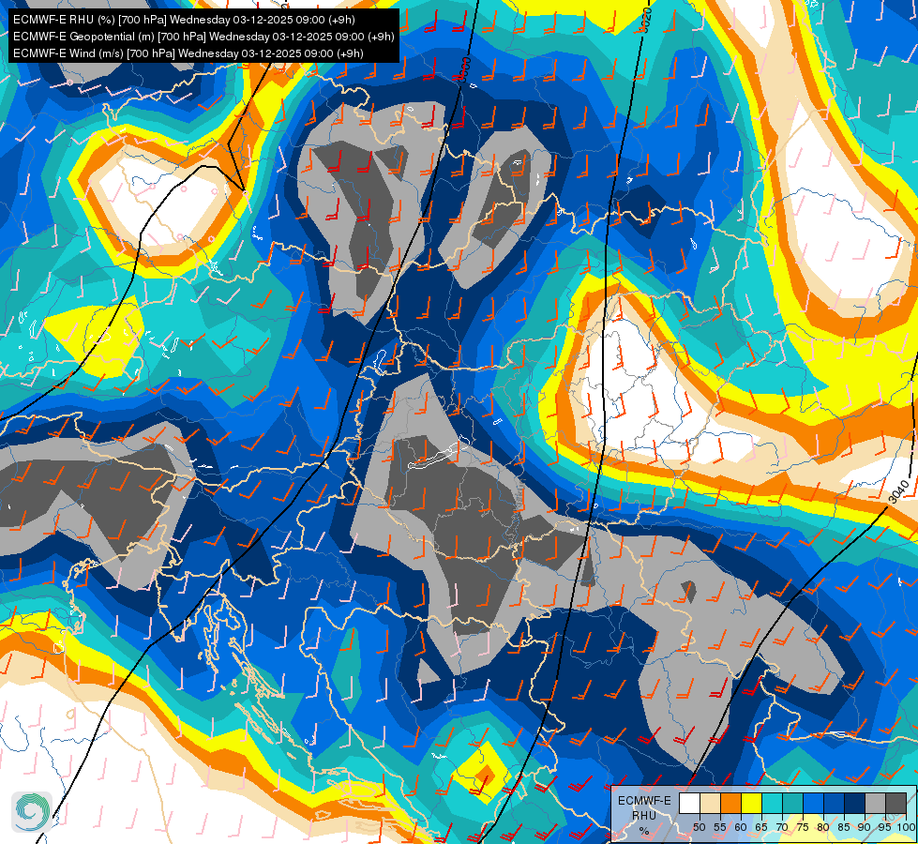Click the legend value 85
This screenshot has height=844, width=918.
(844, 827)
